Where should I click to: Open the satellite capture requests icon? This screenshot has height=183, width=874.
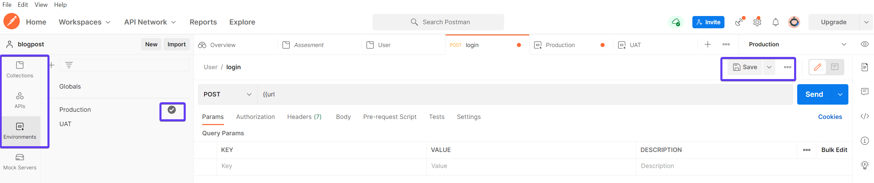[x=739, y=22]
